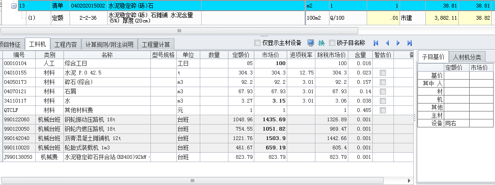The image size is (495, 185).
Task: Click the 换 replace icon
Action: pos(322,43)
